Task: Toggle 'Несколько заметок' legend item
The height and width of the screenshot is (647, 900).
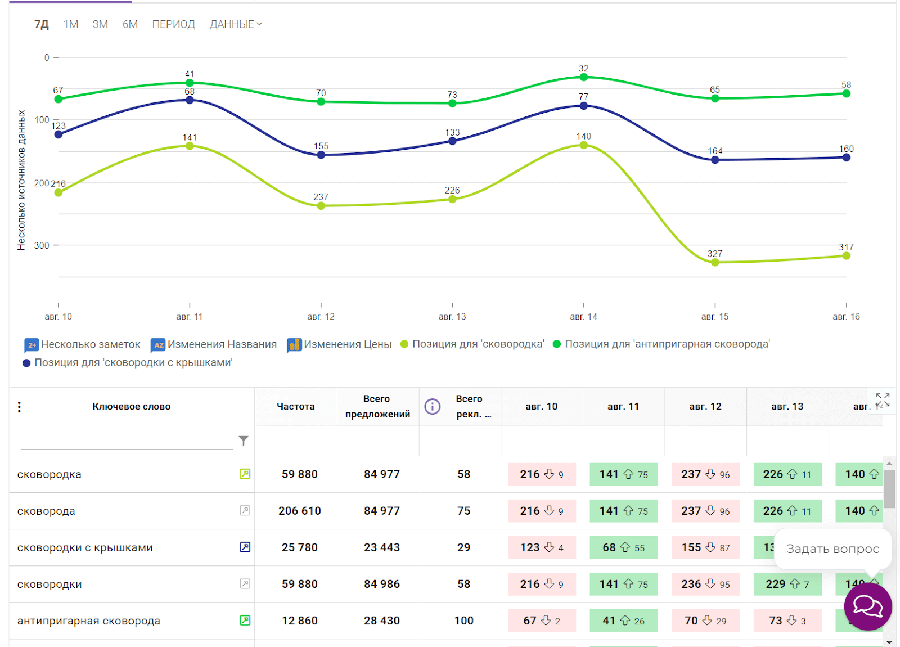Action: pyautogui.click(x=83, y=344)
